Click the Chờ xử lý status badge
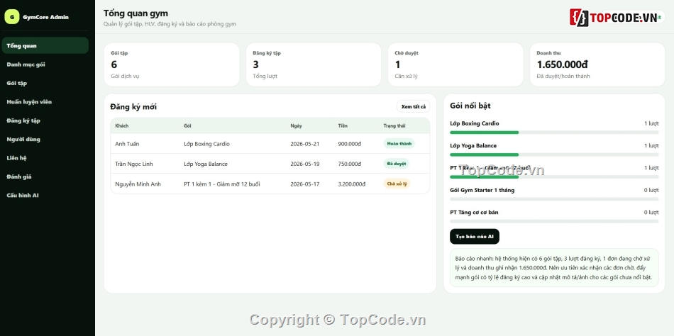Viewport: 674px width, 336px height. coord(397,184)
